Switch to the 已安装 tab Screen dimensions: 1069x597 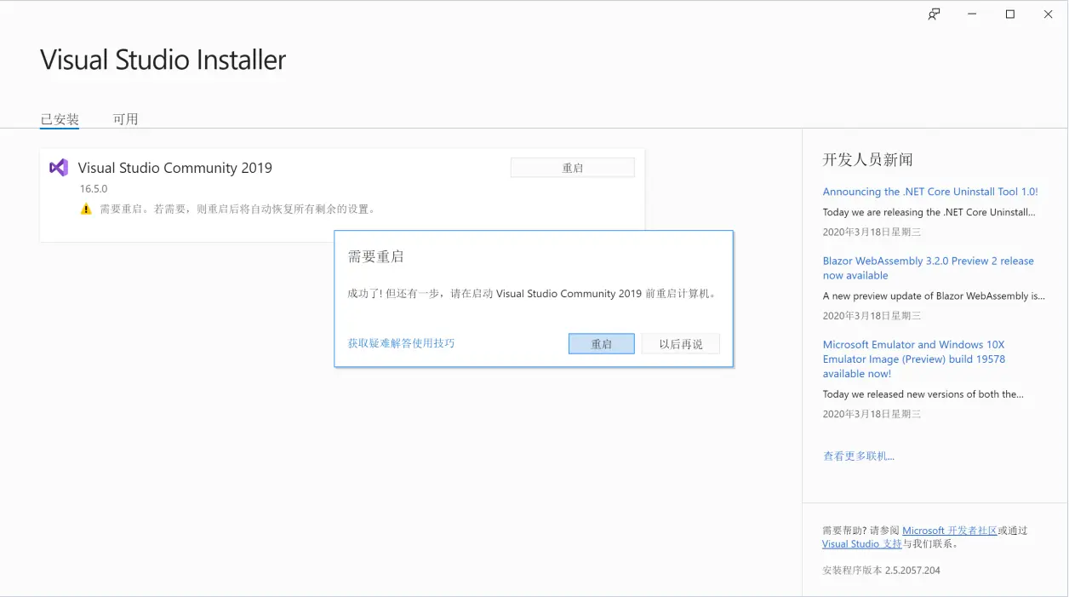60,119
